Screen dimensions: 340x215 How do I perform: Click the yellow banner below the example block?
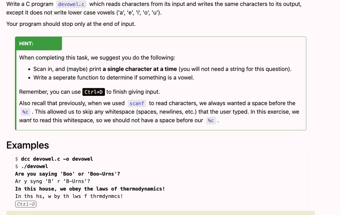[160, 213]
